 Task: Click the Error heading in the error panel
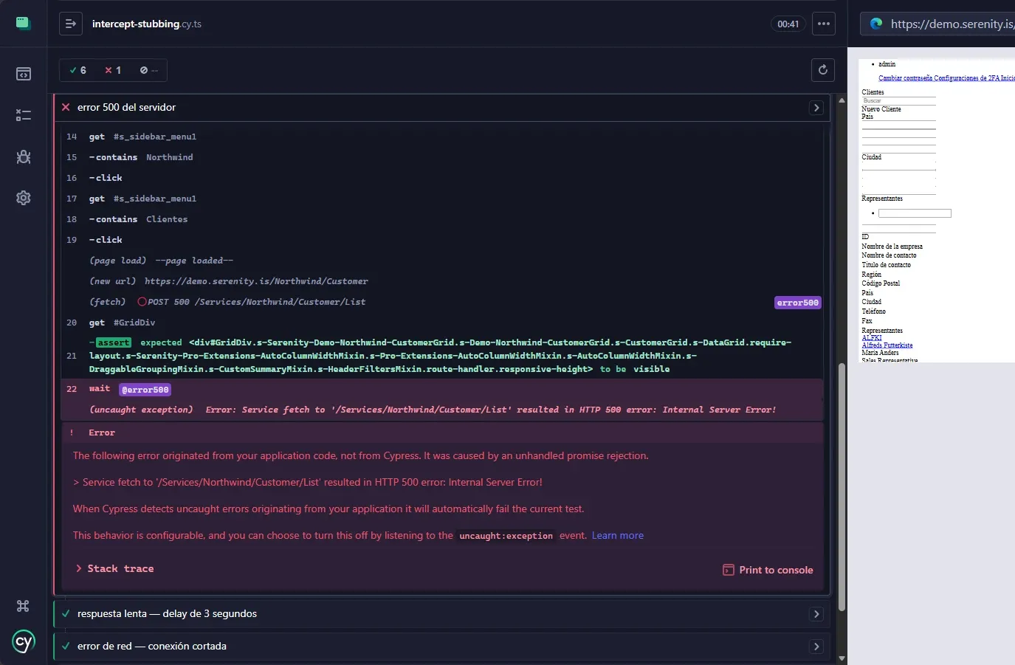pyautogui.click(x=102, y=433)
